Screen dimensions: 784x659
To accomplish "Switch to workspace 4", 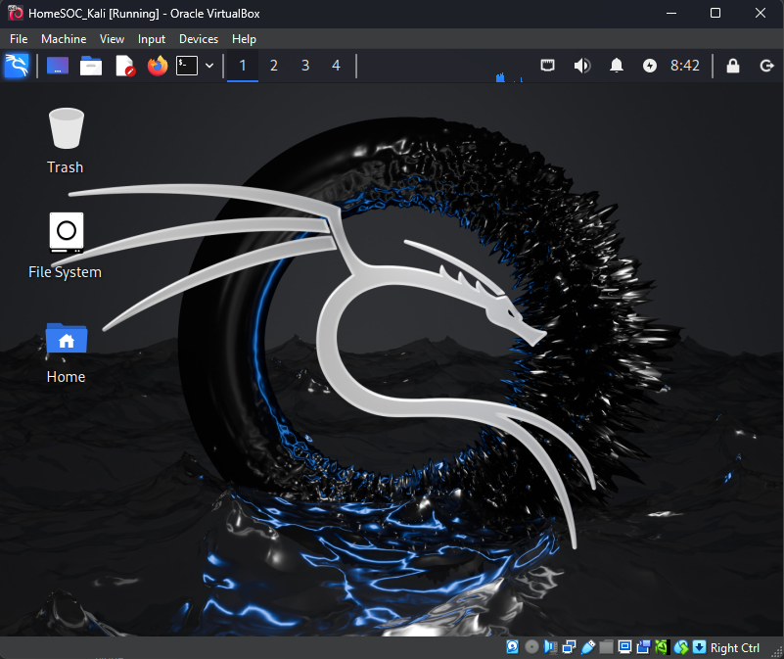I will click(337, 66).
